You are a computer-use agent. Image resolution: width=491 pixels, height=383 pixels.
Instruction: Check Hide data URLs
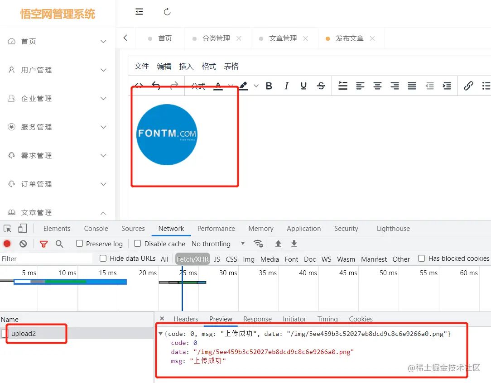(x=103, y=258)
